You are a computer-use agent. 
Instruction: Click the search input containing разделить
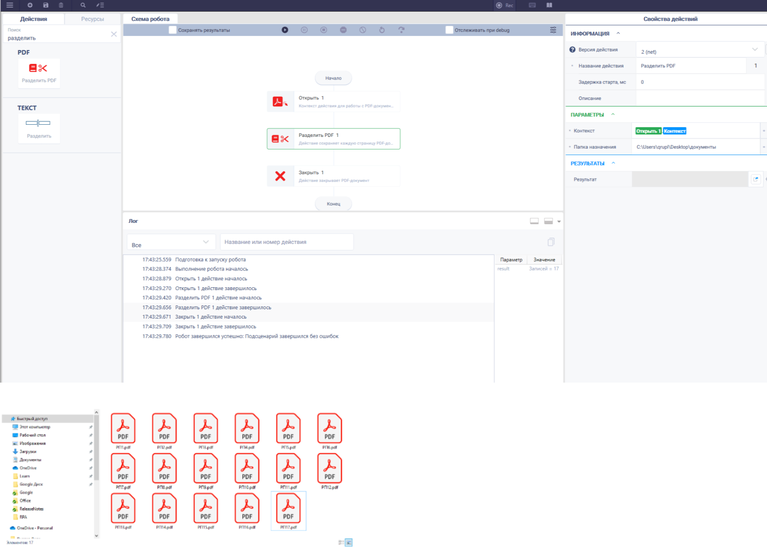click(56, 38)
